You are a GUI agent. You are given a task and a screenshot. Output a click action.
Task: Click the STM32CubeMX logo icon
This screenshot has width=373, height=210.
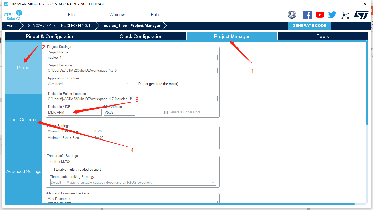13,15
